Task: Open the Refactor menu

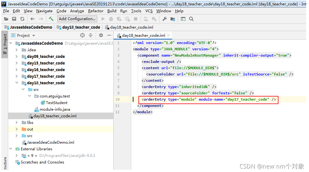Action: [x=96, y=11]
